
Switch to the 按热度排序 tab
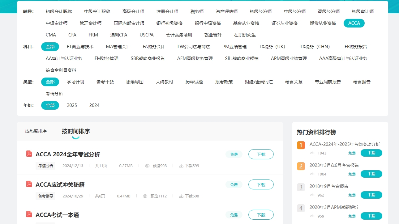coord(36,131)
